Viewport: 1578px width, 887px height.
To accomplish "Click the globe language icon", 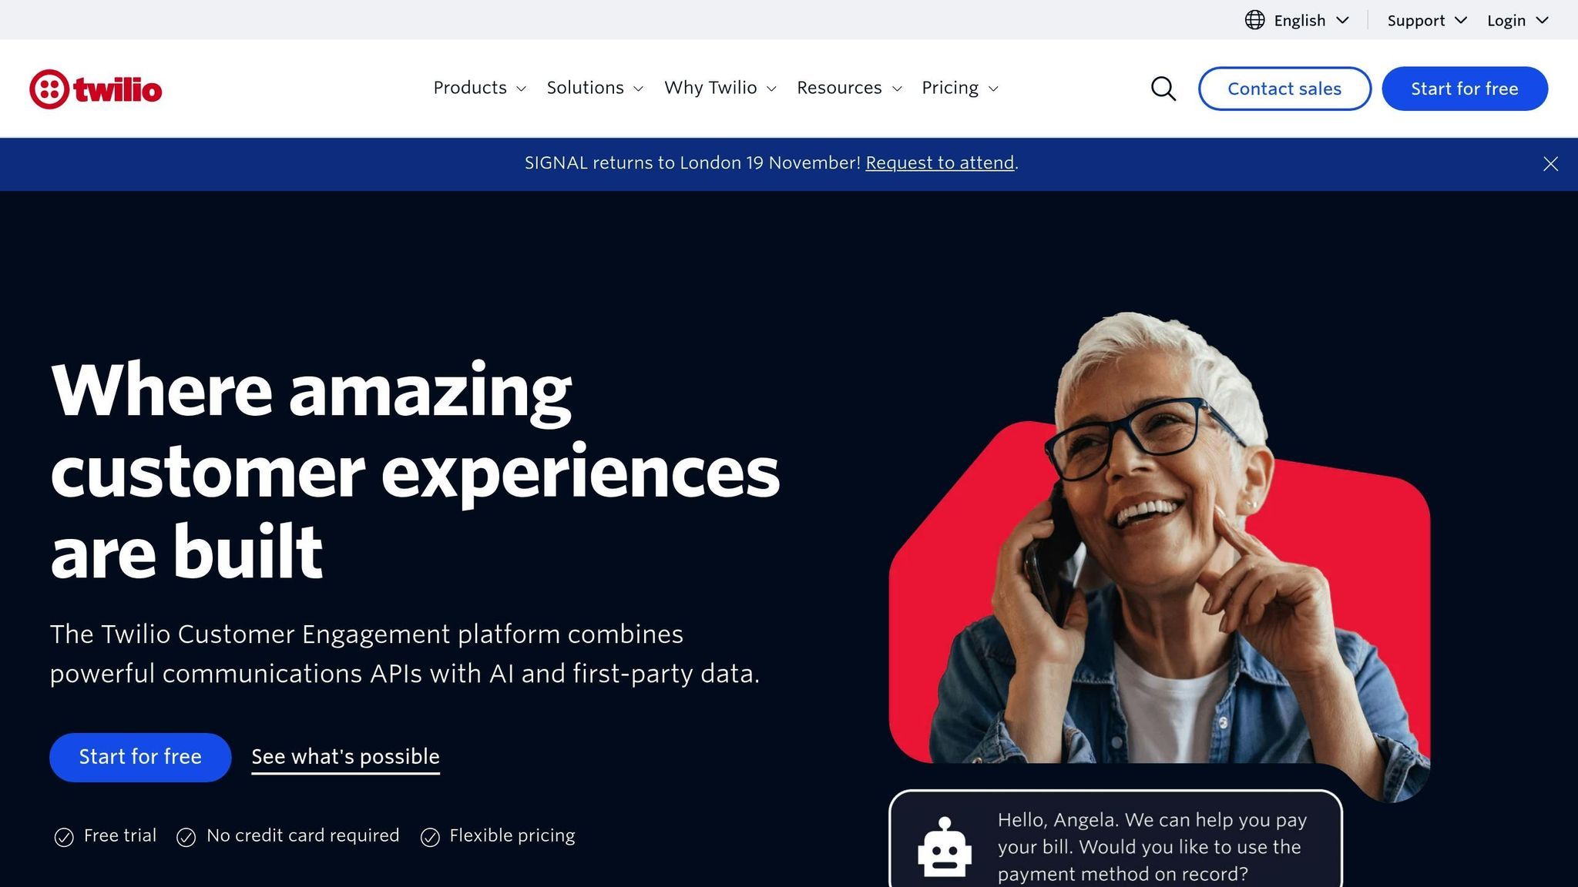I will pos(1256,19).
